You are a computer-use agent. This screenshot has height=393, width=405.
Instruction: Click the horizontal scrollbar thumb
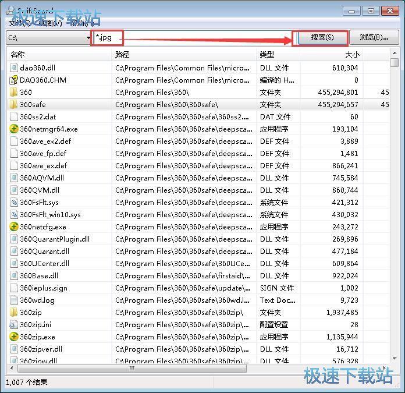click(x=132, y=368)
